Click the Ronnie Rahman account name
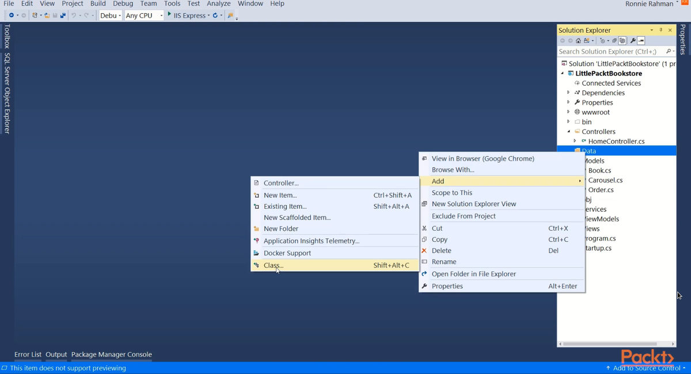691x374 pixels. pyautogui.click(x=649, y=4)
